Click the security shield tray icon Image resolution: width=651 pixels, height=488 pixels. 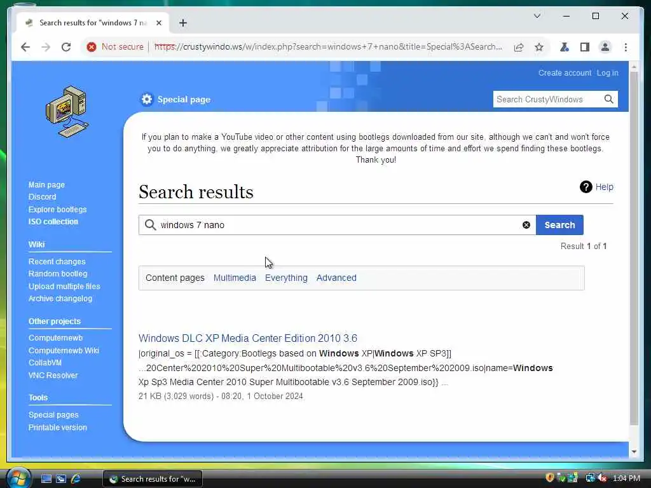[x=550, y=478]
